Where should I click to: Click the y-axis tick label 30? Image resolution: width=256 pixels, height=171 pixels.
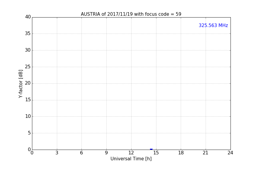28,50
